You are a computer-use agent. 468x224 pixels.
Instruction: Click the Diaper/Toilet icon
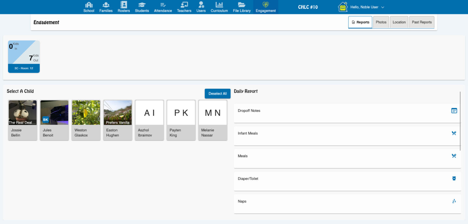(x=454, y=178)
